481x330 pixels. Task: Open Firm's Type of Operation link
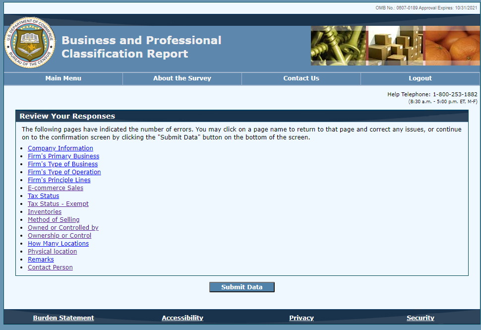pyautogui.click(x=64, y=172)
